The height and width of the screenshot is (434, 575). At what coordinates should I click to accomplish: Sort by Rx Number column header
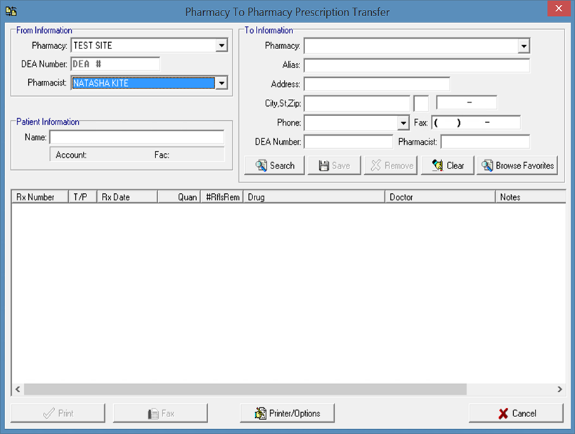pos(39,197)
